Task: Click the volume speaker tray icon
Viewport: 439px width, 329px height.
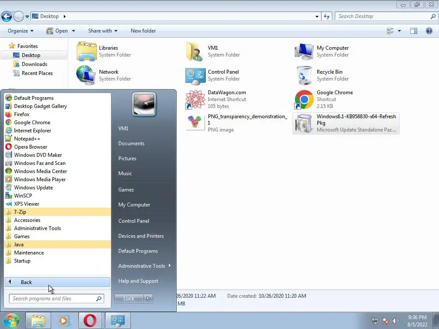Action: 395,321
